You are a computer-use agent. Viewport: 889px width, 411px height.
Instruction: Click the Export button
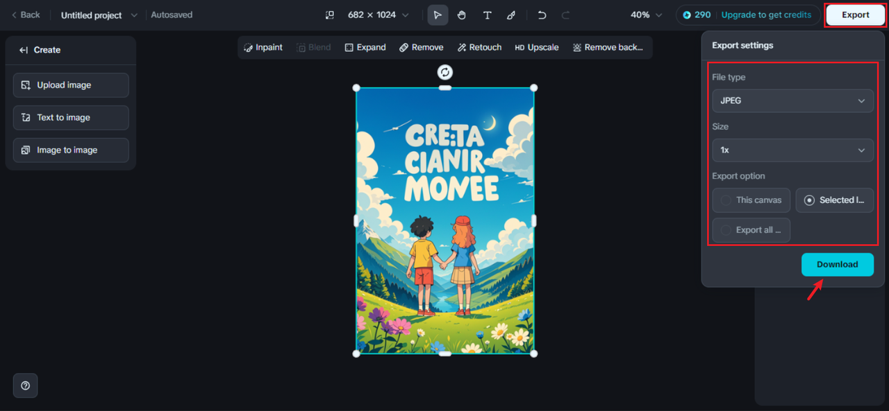click(856, 15)
